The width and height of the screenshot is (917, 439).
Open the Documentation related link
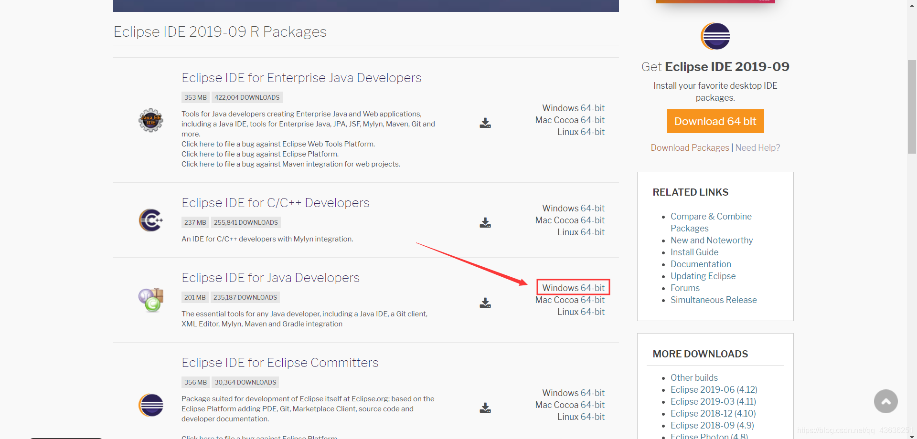click(701, 264)
